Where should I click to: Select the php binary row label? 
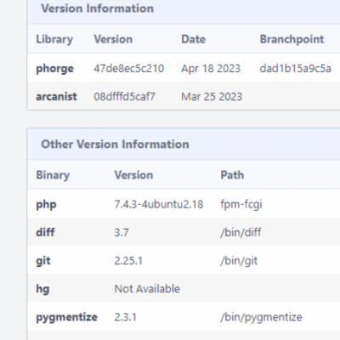pyautogui.click(x=46, y=204)
